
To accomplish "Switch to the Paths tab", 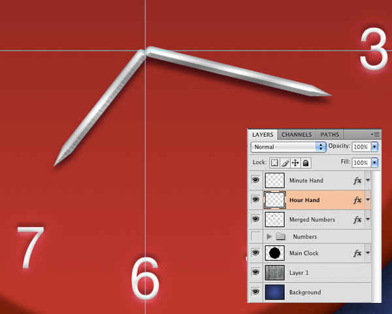I will 329,135.
